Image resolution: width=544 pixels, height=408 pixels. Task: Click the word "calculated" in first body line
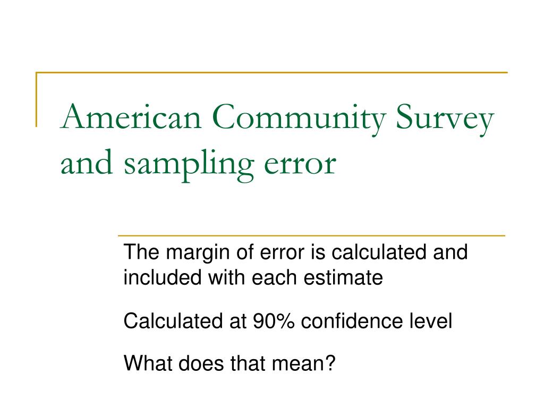click(x=378, y=252)
